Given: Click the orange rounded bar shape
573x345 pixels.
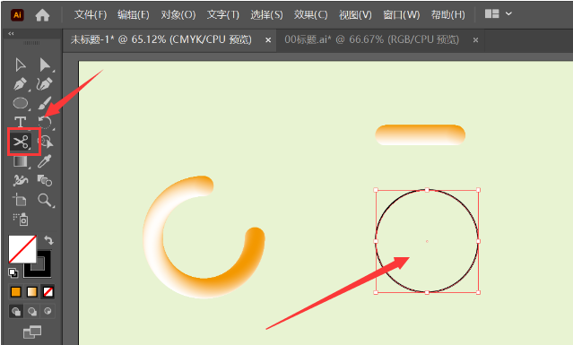Looking at the screenshot, I should (x=421, y=134).
